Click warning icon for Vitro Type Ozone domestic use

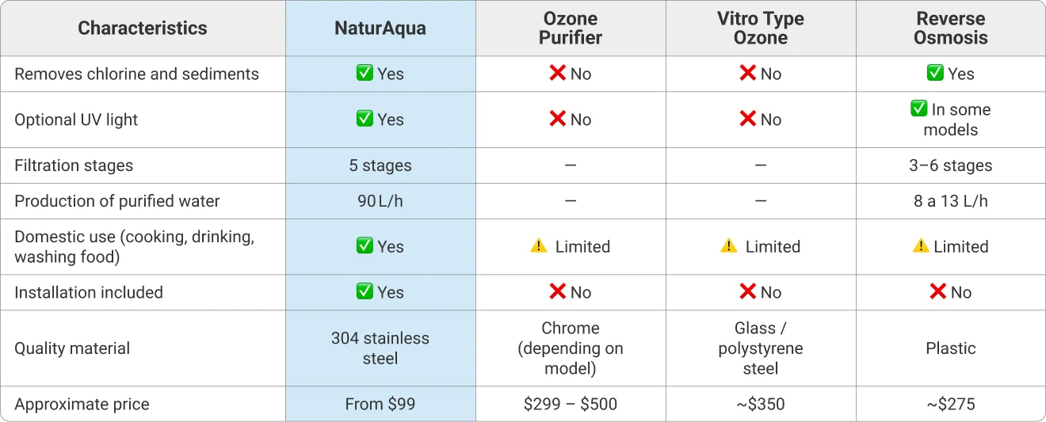click(x=729, y=246)
